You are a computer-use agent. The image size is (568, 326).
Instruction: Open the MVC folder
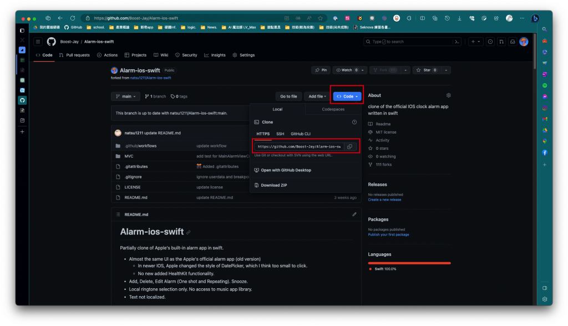pos(129,156)
